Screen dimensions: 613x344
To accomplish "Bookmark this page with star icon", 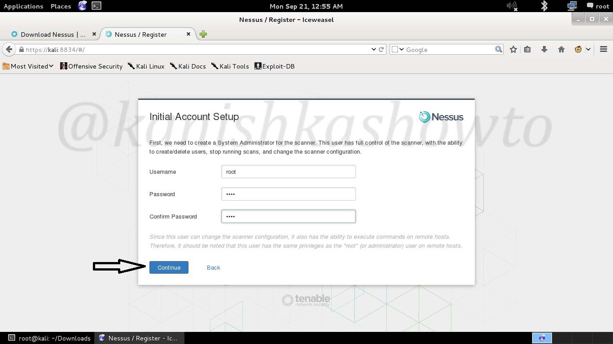I will tap(513, 49).
